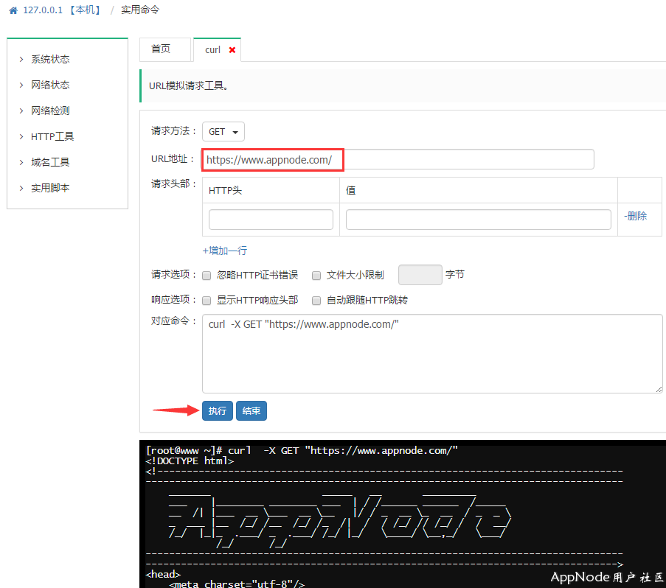The image size is (666, 588).
Task: Expand the HTTP工具 sidebar menu
Action: click(52, 136)
